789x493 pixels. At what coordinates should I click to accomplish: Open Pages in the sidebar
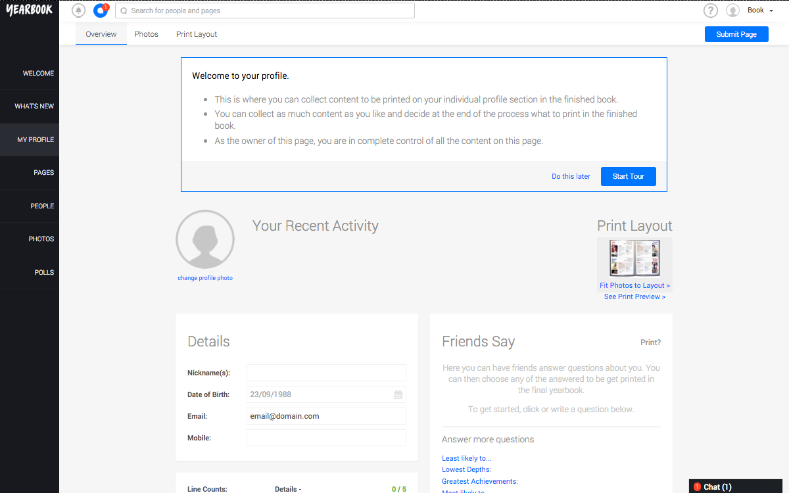click(x=30, y=172)
